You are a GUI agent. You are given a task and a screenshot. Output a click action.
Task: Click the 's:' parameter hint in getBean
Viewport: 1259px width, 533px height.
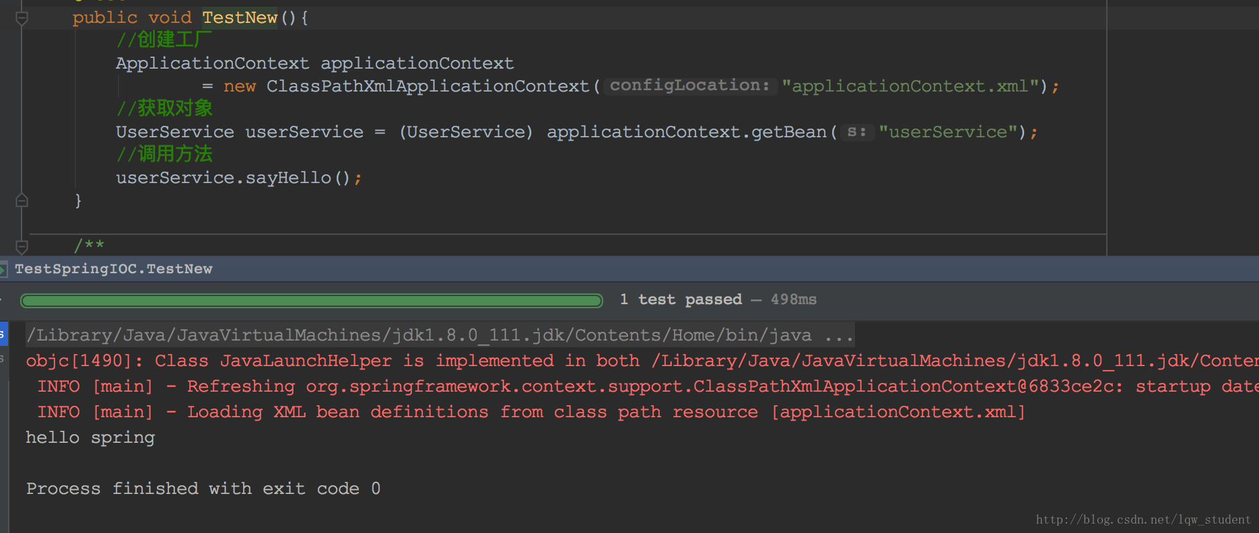click(856, 131)
